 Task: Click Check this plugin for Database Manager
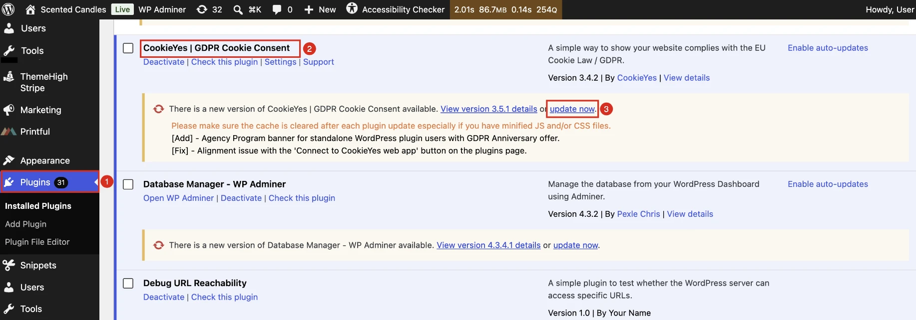[x=302, y=198]
